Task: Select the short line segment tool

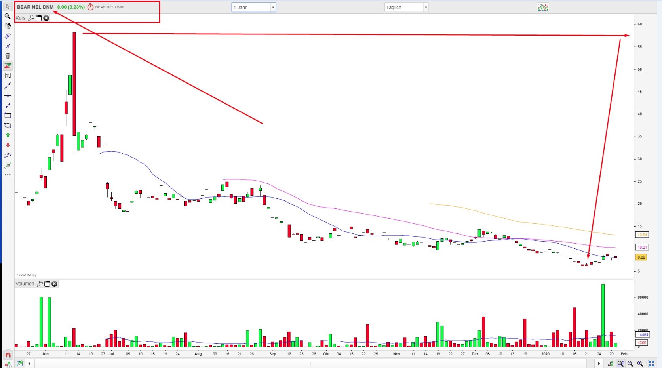Action: click(8, 105)
